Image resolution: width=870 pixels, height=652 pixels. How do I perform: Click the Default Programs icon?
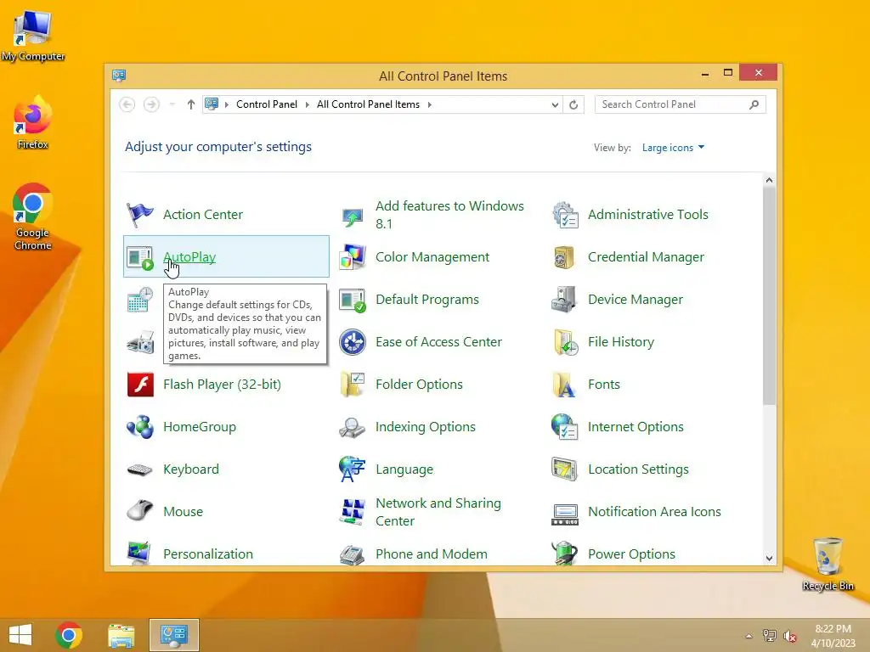click(353, 300)
